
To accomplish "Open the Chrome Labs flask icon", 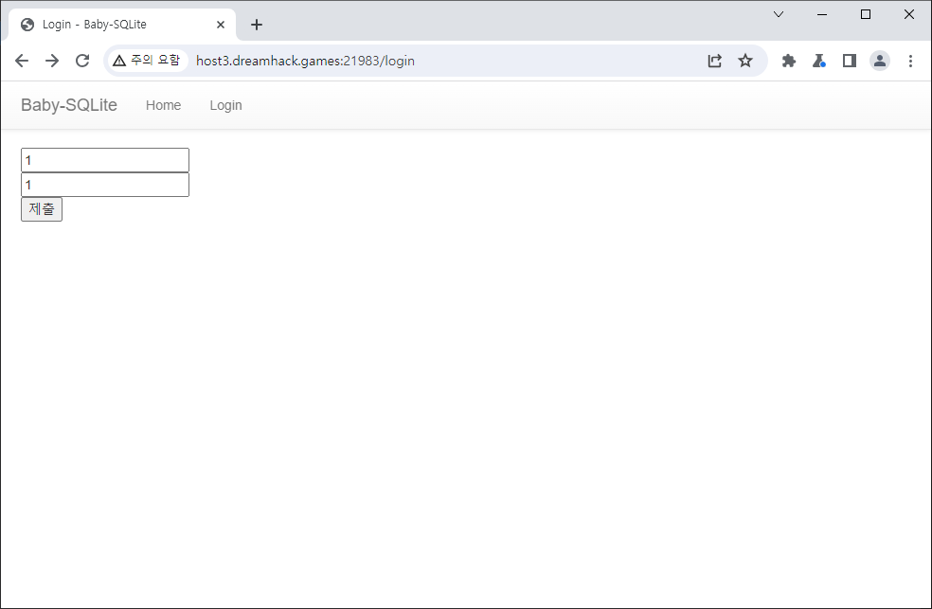I will point(819,61).
